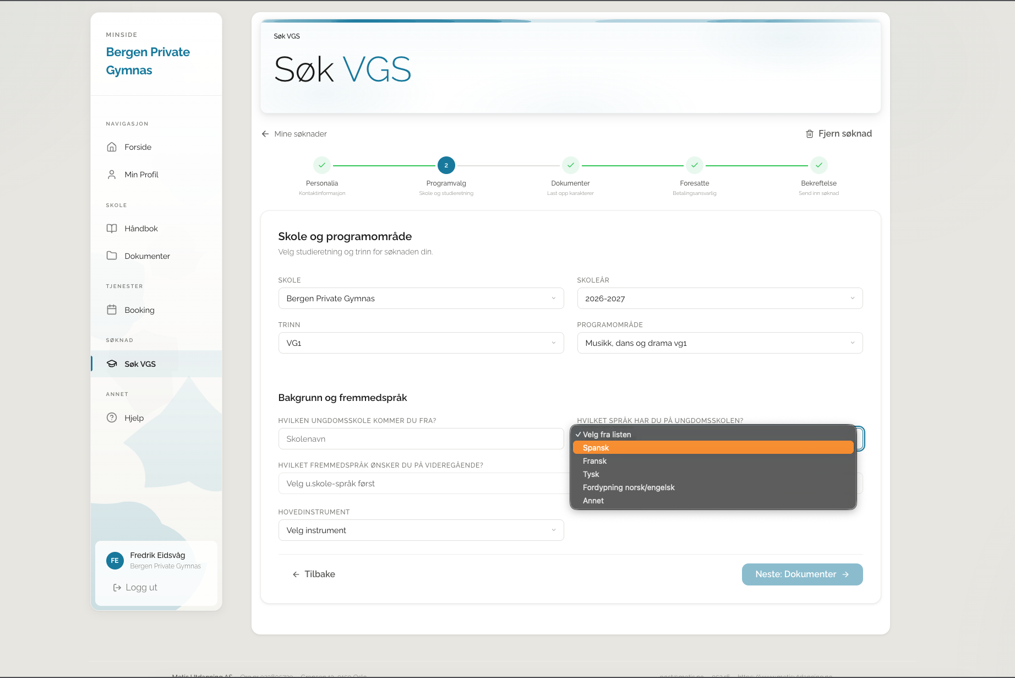Click the Håndbok book icon
The height and width of the screenshot is (678, 1015).
(x=112, y=229)
